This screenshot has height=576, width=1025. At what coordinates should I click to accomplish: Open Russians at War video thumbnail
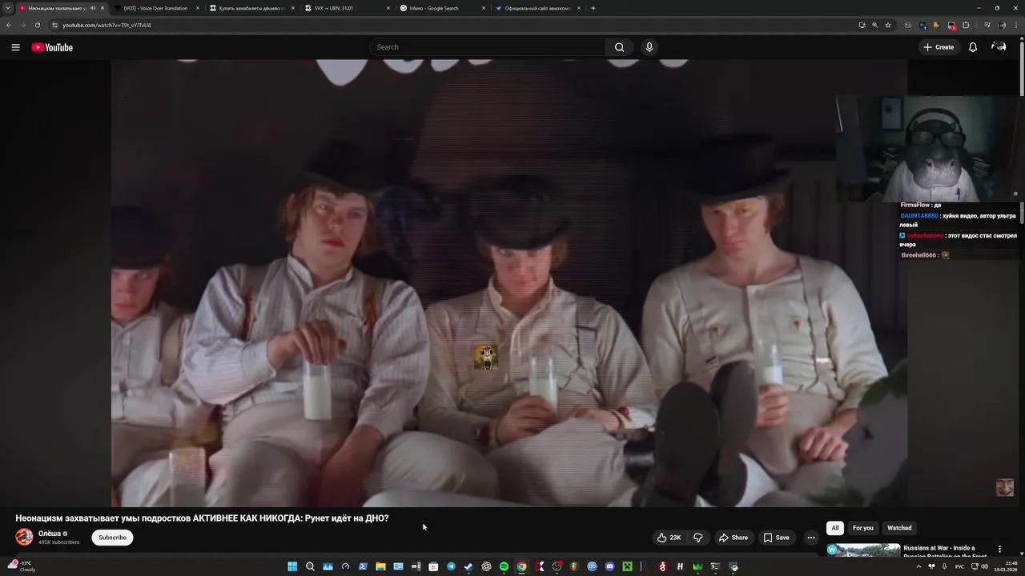coord(863,550)
